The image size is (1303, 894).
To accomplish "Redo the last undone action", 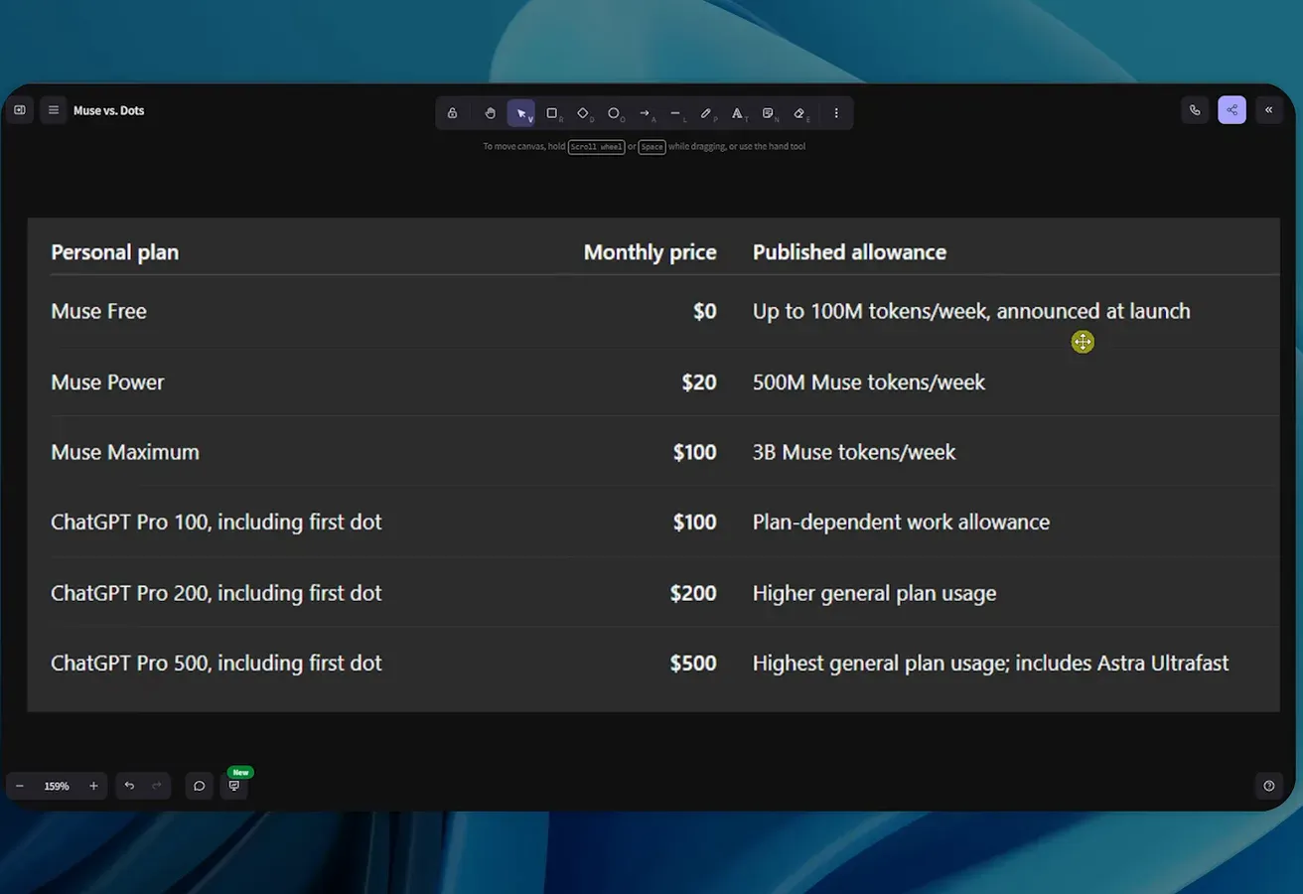I will click(157, 786).
